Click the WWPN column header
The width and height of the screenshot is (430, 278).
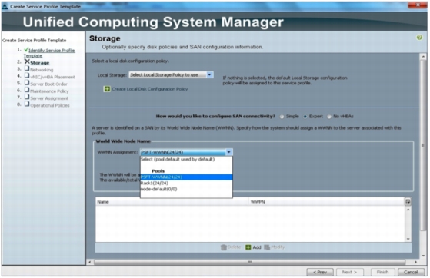pos(326,202)
